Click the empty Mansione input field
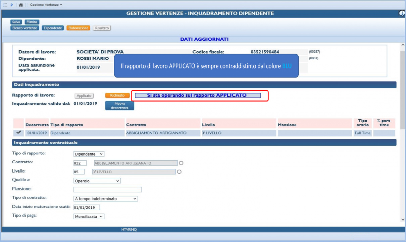 (x=108, y=190)
